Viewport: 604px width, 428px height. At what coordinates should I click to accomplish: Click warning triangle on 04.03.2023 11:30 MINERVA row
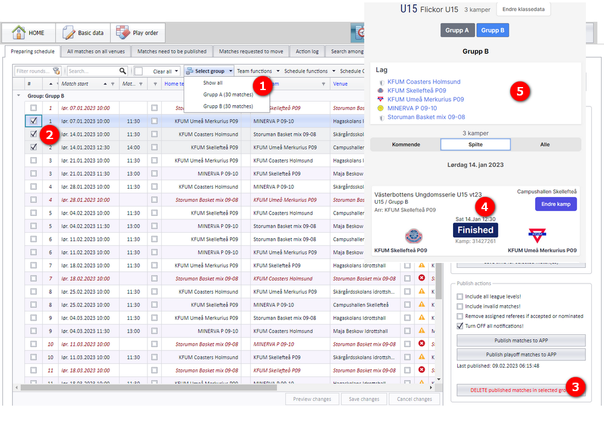pos(422,331)
